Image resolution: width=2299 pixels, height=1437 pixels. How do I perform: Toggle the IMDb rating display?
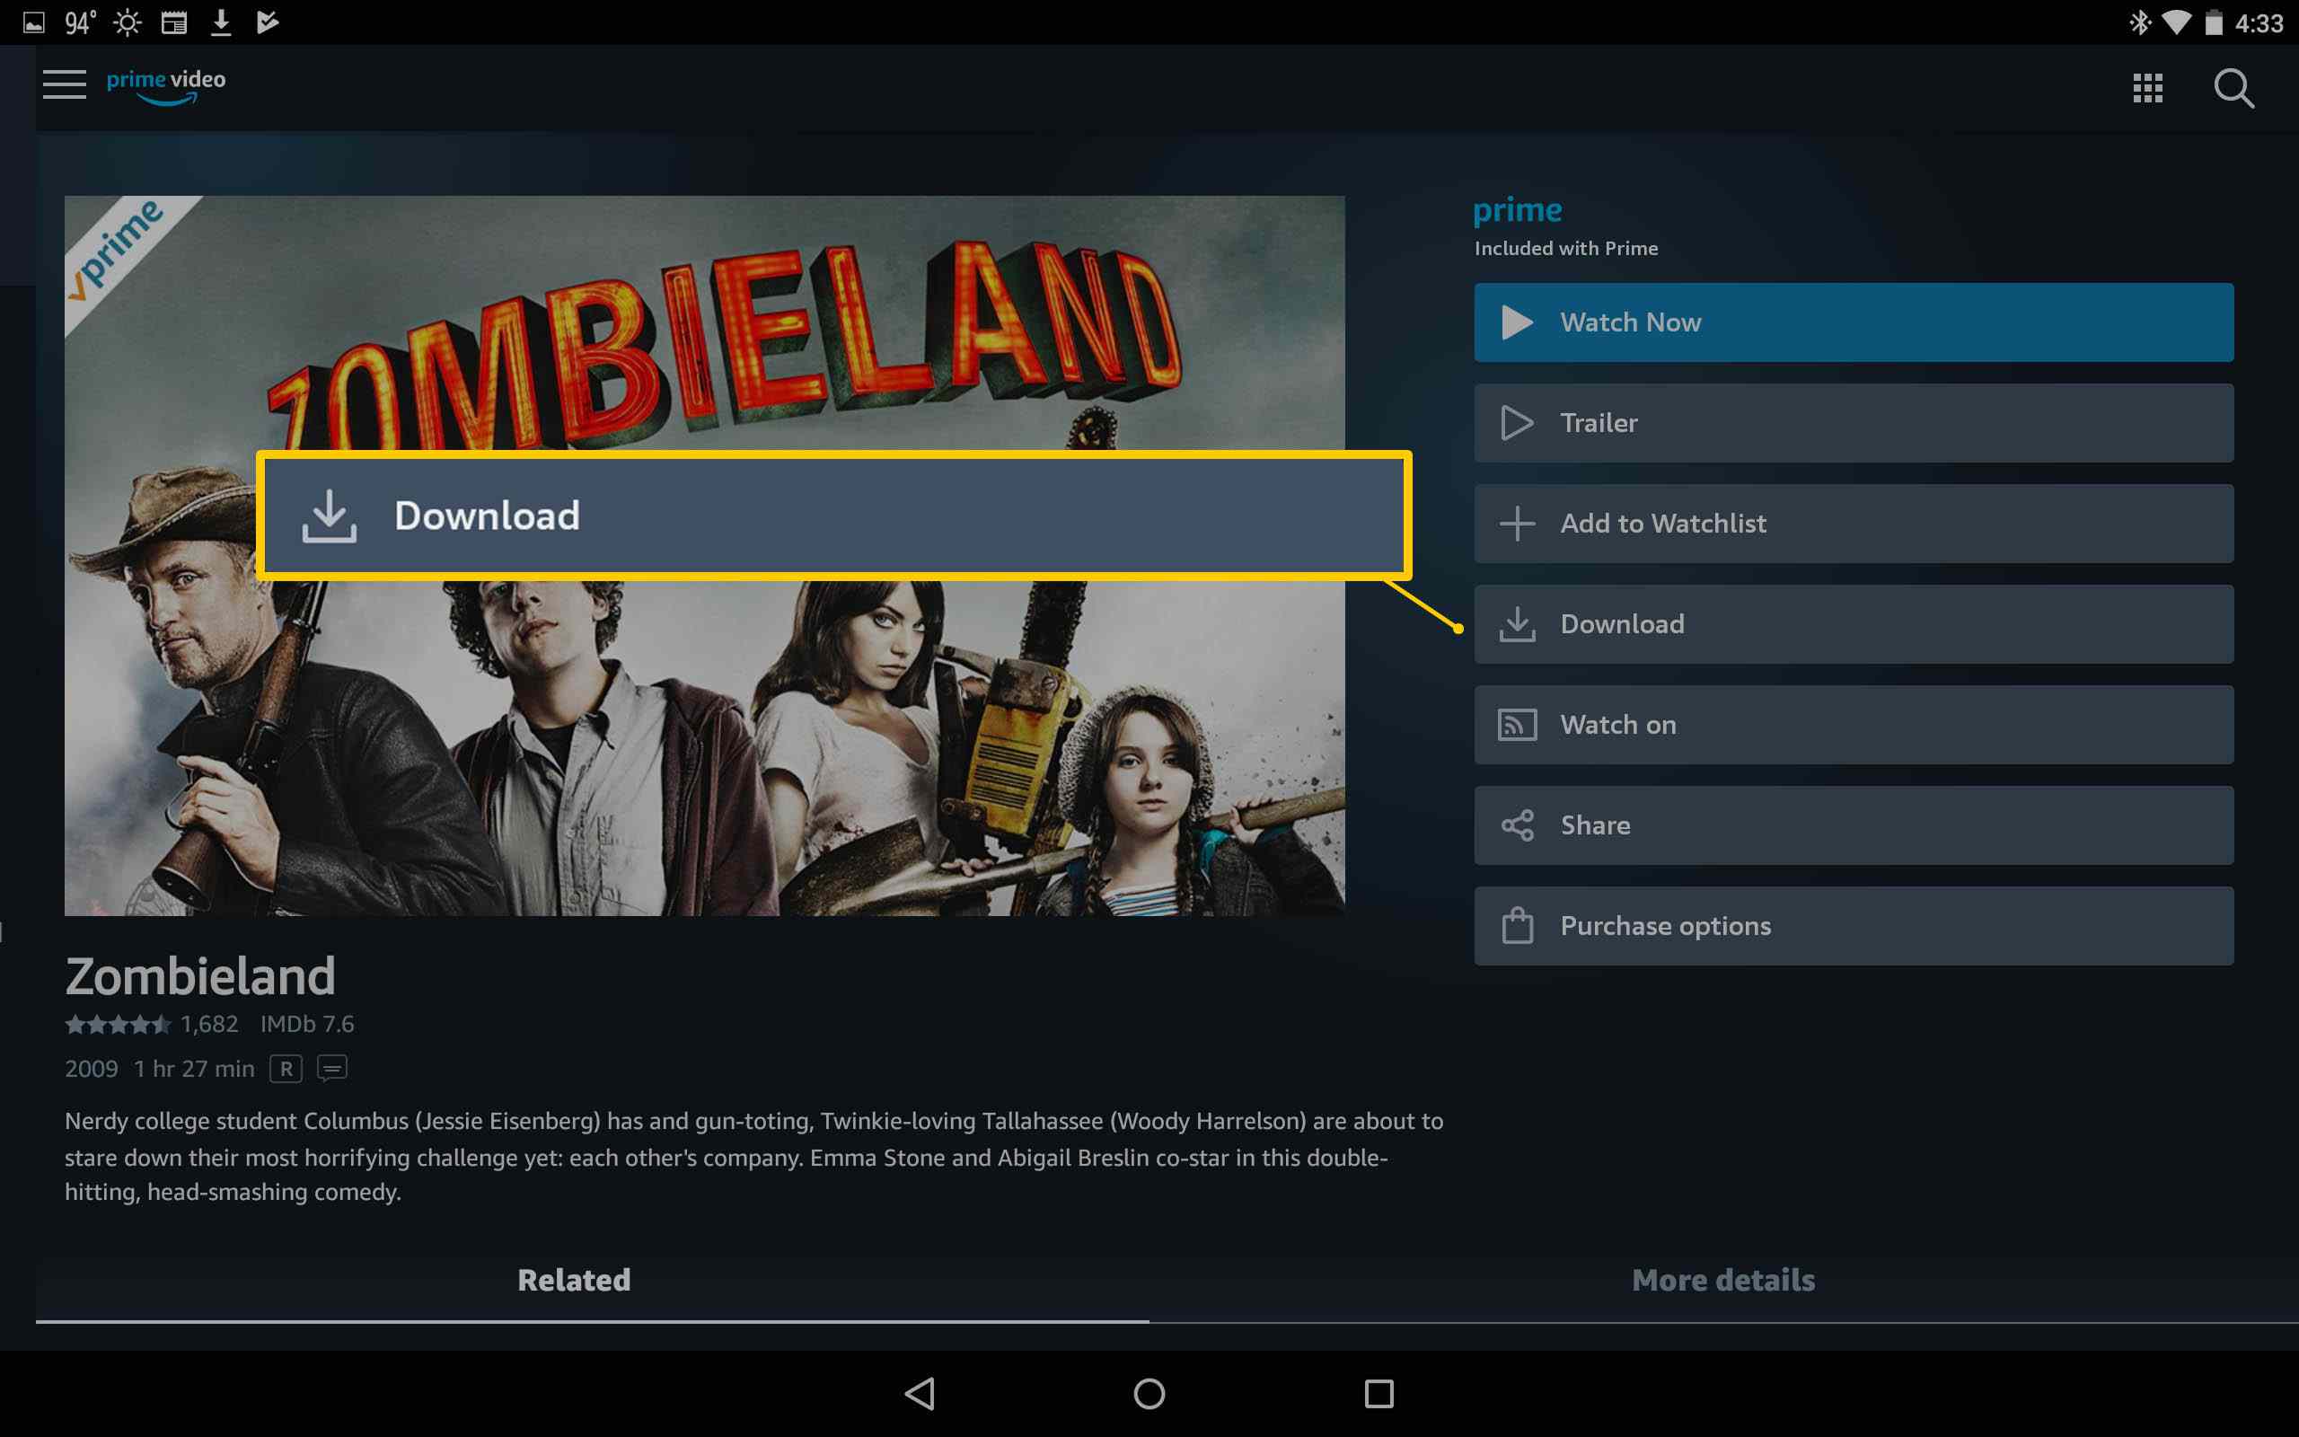308,1023
